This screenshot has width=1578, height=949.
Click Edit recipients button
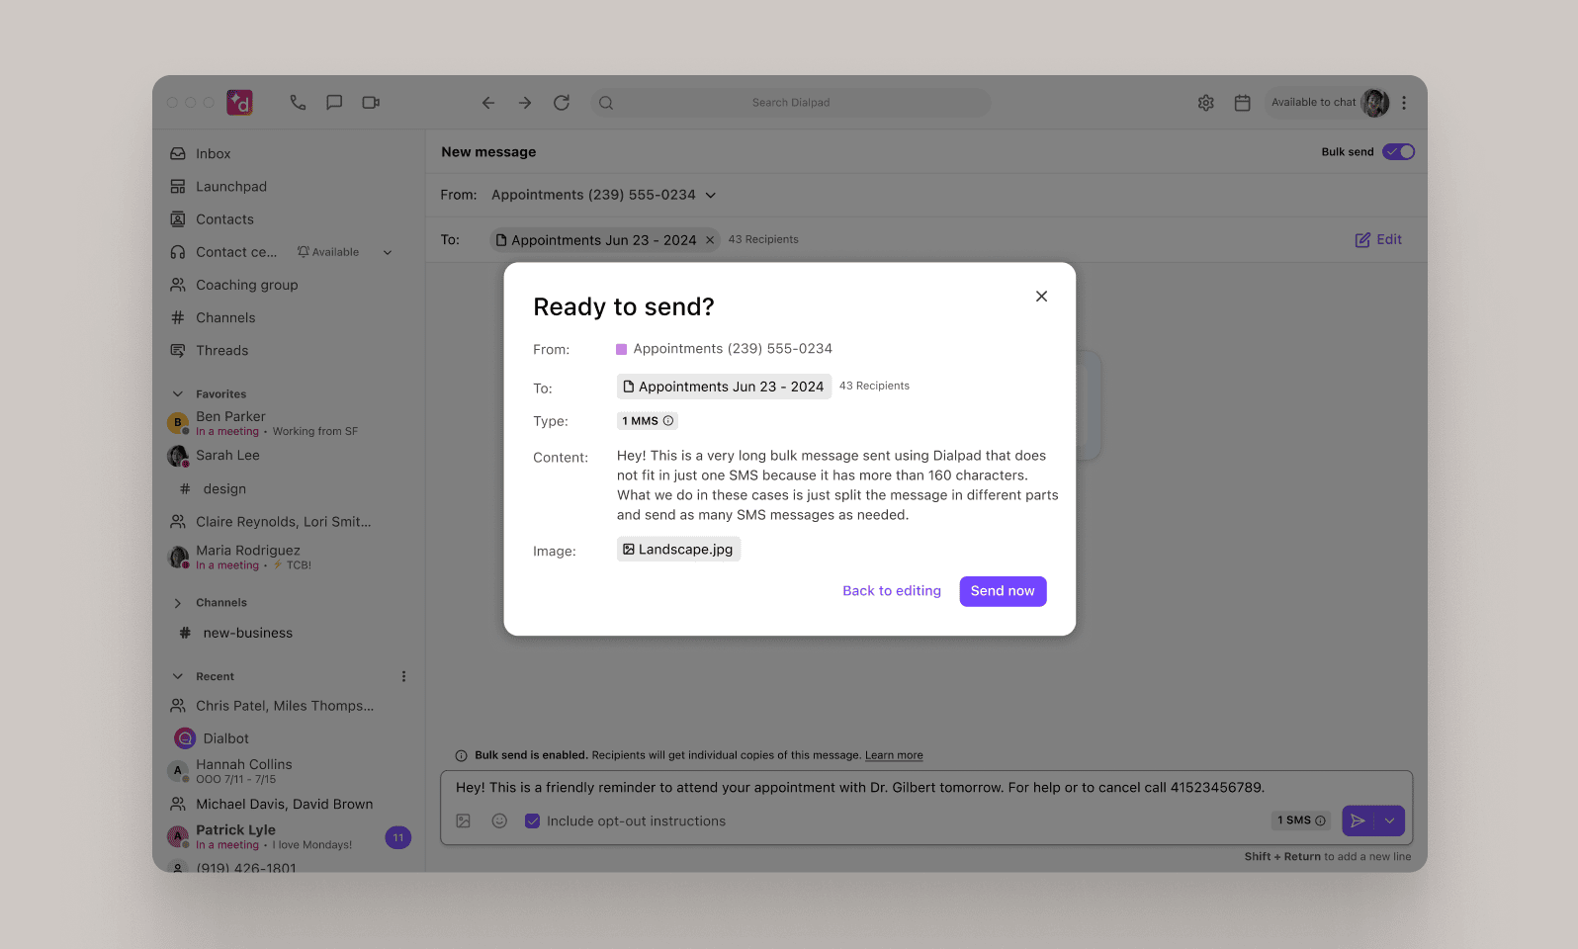click(1378, 239)
